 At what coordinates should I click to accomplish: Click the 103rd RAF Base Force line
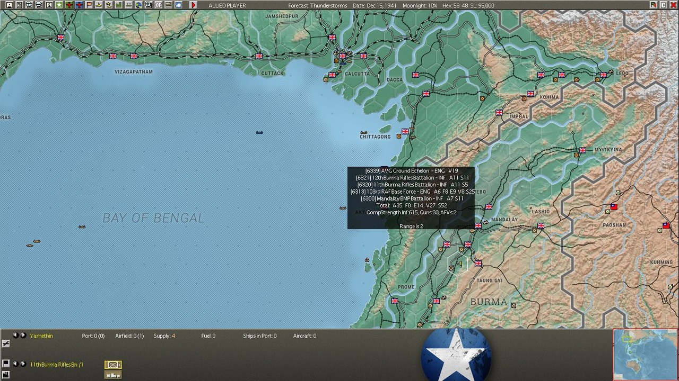click(413, 192)
